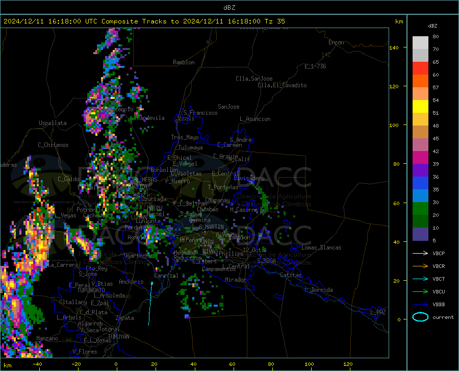
Task: Click the Encon place label
Action: click(336, 42)
